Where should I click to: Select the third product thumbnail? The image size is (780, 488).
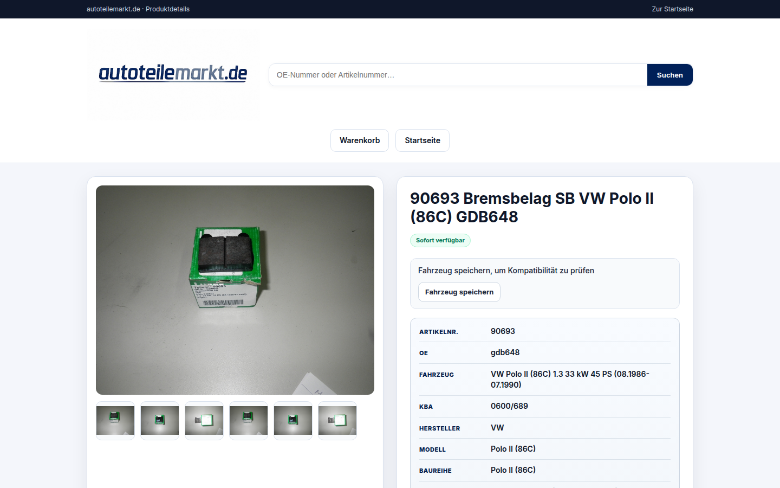[204, 421]
